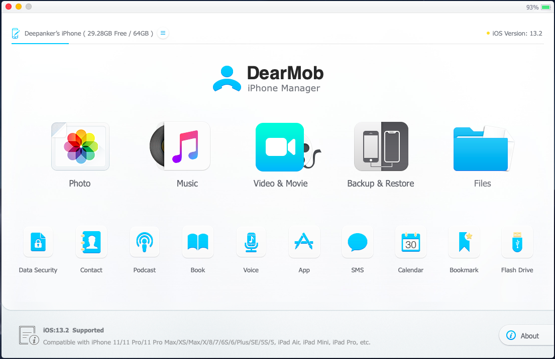
Task: Open the App store icon
Action: pos(304,242)
